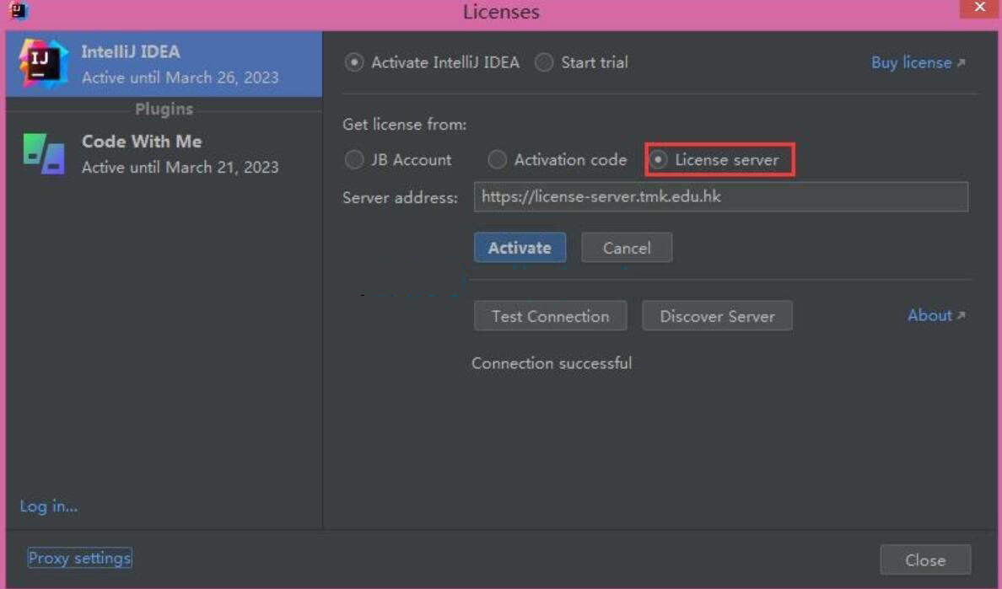This screenshot has height=589, width=1002.
Task: Click the Cancel button
Action: [626, 248]
